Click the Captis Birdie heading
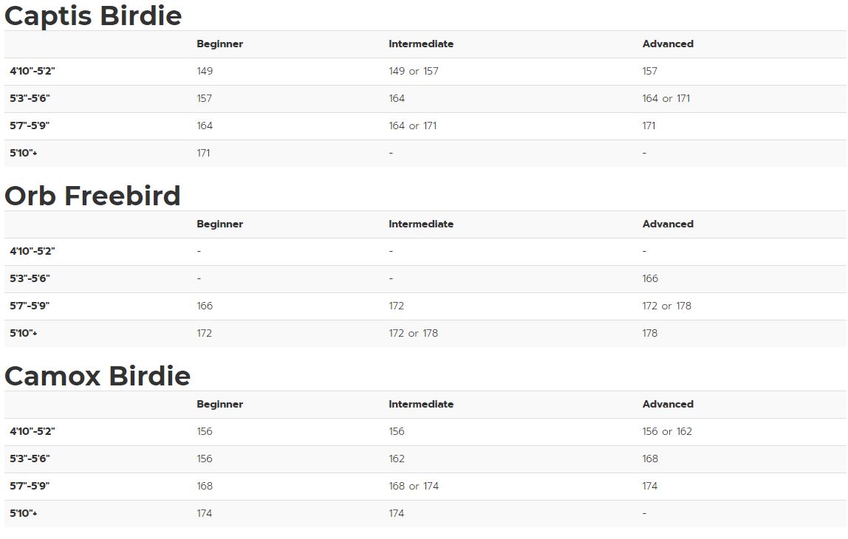848x539 pixels. [93, 16]
